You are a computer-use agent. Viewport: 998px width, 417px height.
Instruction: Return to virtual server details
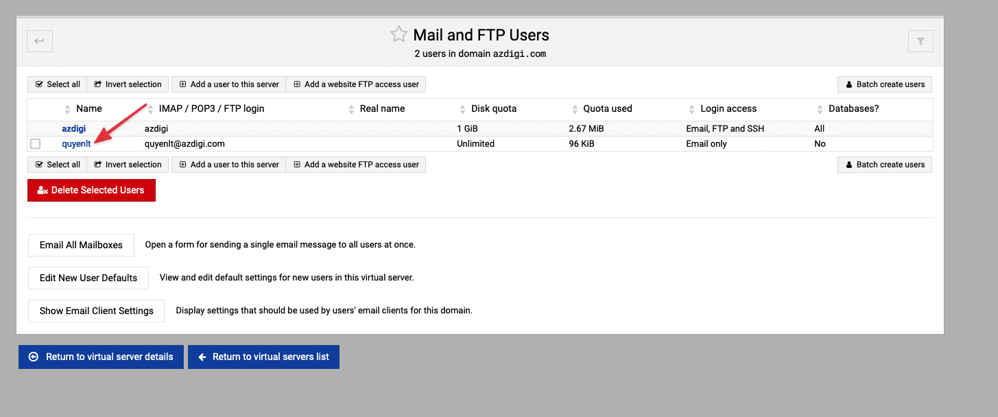click(101, 357)
